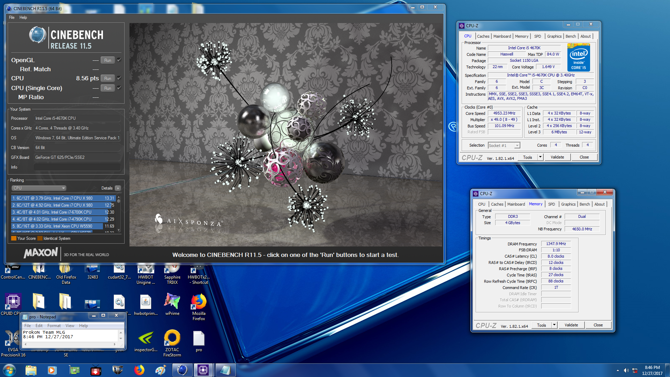Open HWBOT Unigine desktop shortcut
This screenshot has width=670, height=377.
(x=146, y=274)
